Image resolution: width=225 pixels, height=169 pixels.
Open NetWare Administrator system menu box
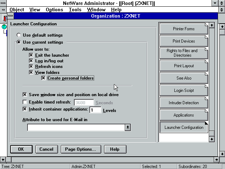pos(3,3)
